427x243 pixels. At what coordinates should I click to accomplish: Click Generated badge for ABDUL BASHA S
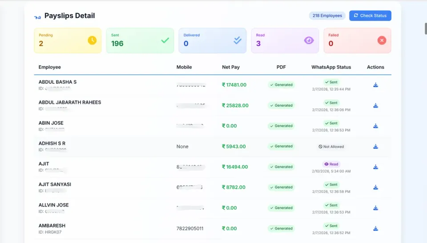[x=281, y=85]
